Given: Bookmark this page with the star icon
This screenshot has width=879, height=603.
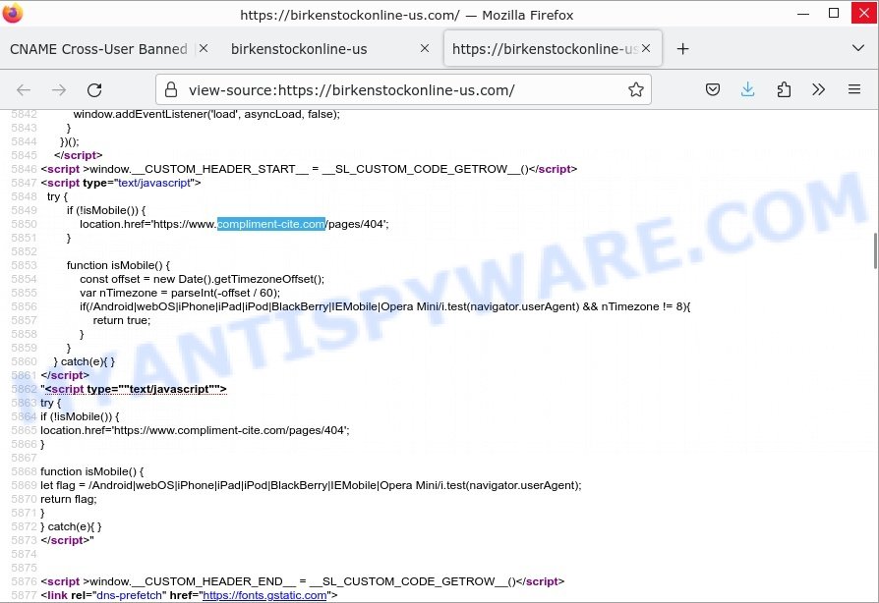Looking at the screenshot, I should tap(636, 89).
